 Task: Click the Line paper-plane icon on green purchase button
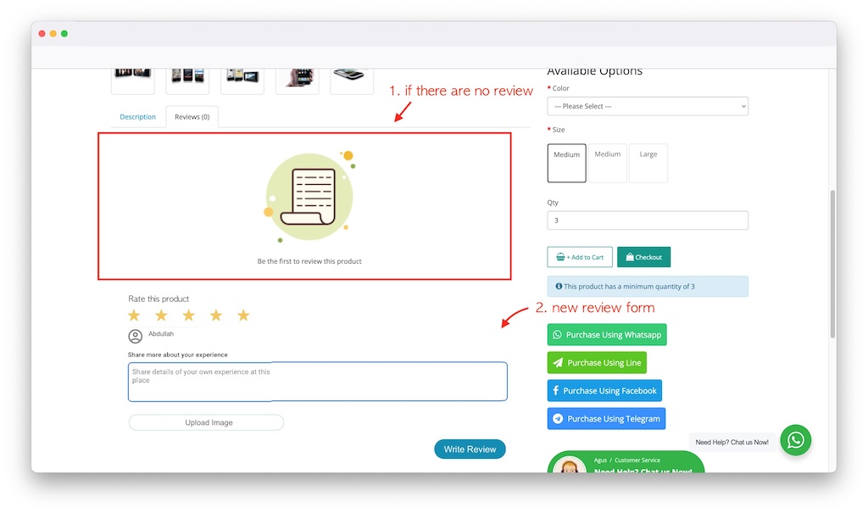tap(559, 362)
